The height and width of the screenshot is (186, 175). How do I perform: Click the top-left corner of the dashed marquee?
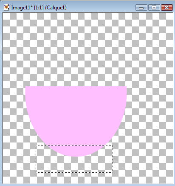pos(36,145)
